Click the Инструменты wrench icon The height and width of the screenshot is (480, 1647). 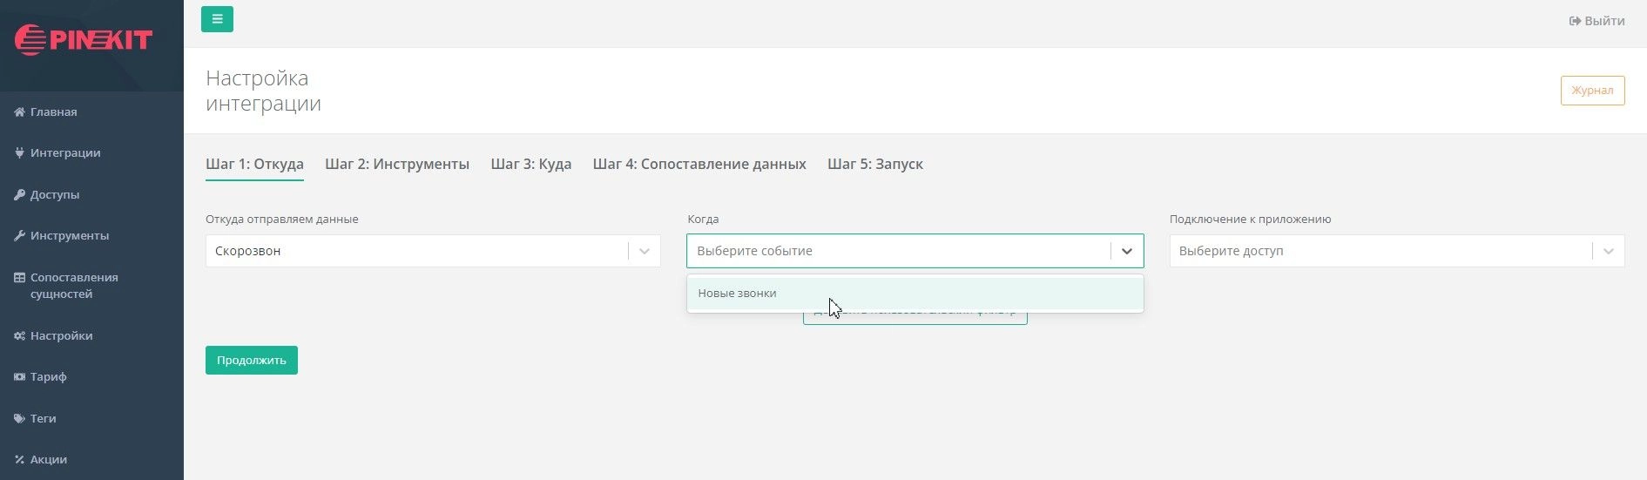pos(19,236)
